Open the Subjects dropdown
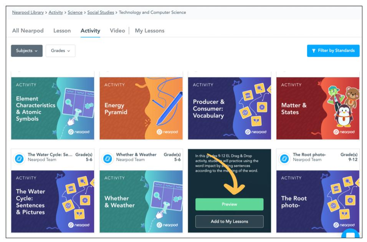Image resolution: width=367 pixels, height=242 pixels. 27,51
